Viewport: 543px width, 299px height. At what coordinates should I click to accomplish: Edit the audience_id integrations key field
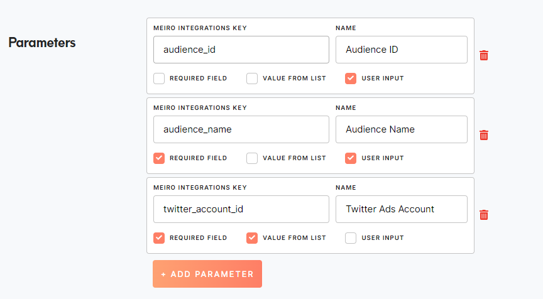[x=241, y=50]
